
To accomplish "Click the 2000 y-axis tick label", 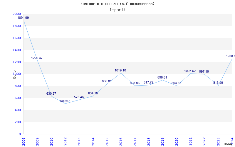I will [x=17, y=14].
